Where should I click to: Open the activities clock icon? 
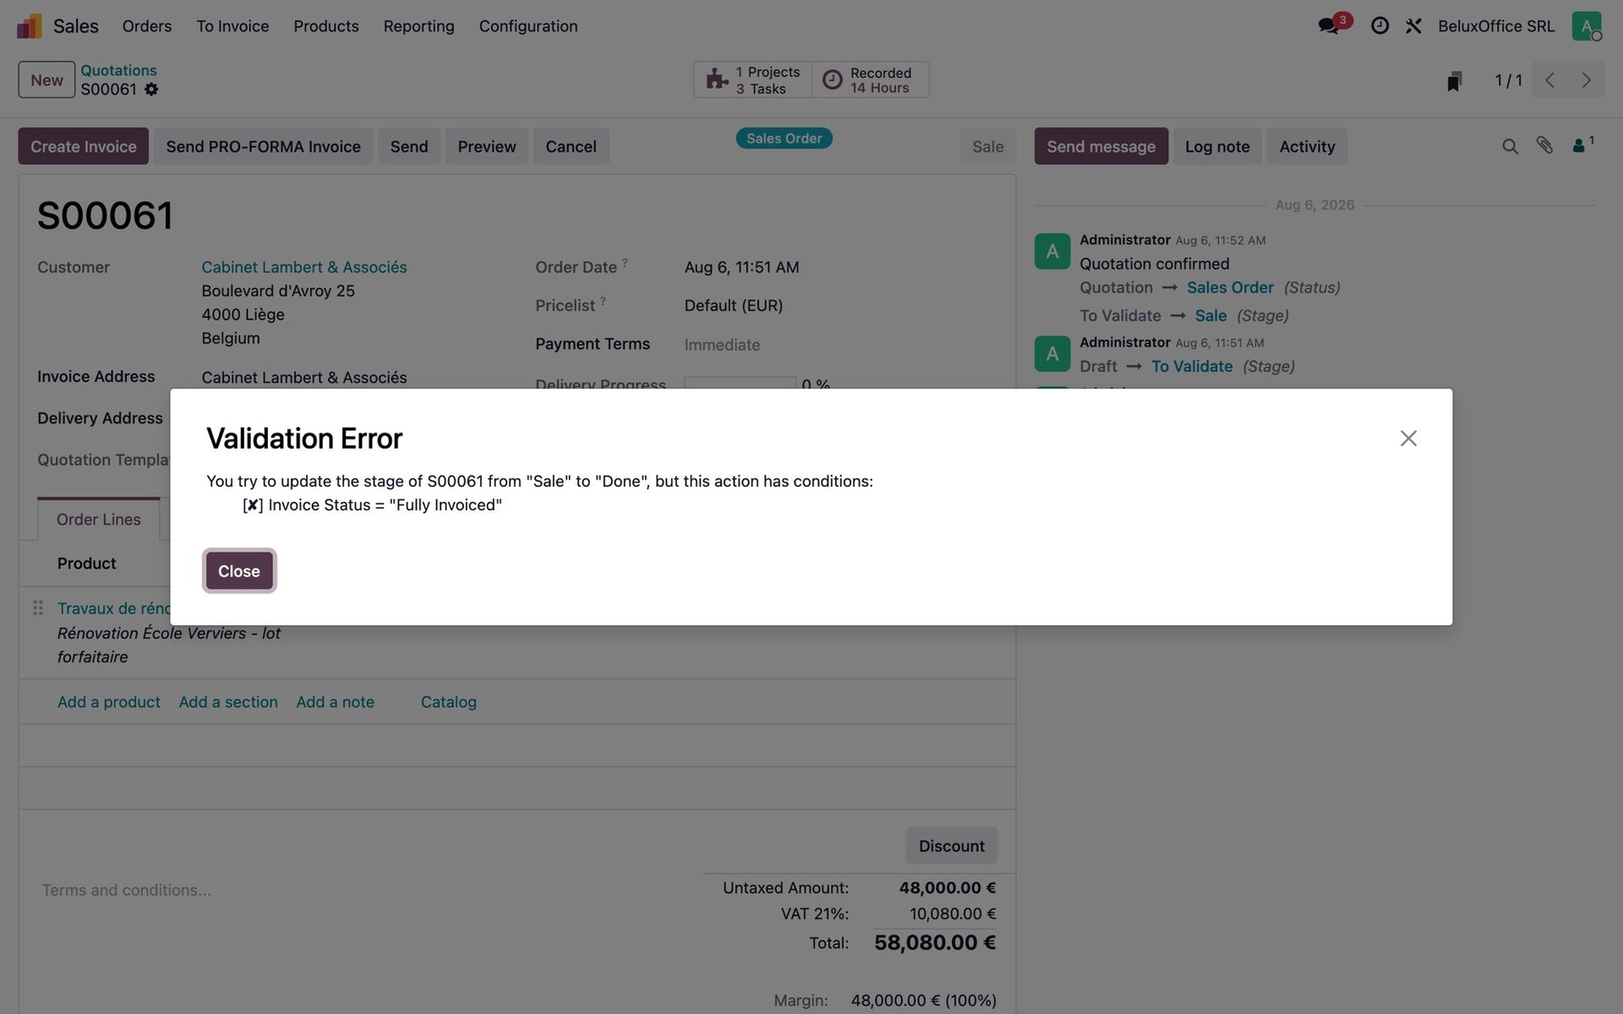[x=1380, y=26]
